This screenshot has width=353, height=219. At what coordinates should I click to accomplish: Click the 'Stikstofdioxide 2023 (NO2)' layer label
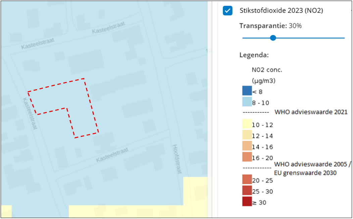[x=282, y=11]
